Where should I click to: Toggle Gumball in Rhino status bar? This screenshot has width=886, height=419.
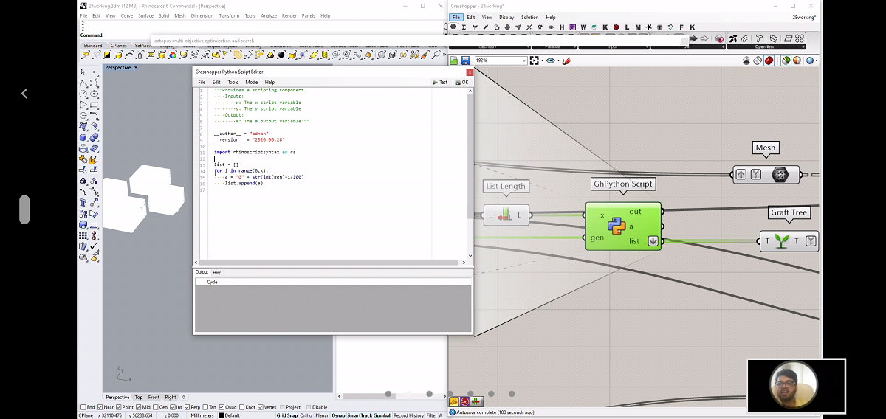(382, 415)
